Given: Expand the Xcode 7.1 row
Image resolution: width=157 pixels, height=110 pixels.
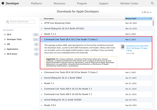Looking at the screenshot, I should click(42, 83).
